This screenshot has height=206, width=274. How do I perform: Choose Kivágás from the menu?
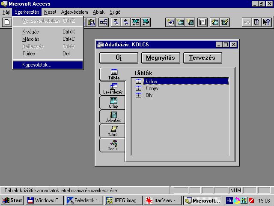coord(48,32)
